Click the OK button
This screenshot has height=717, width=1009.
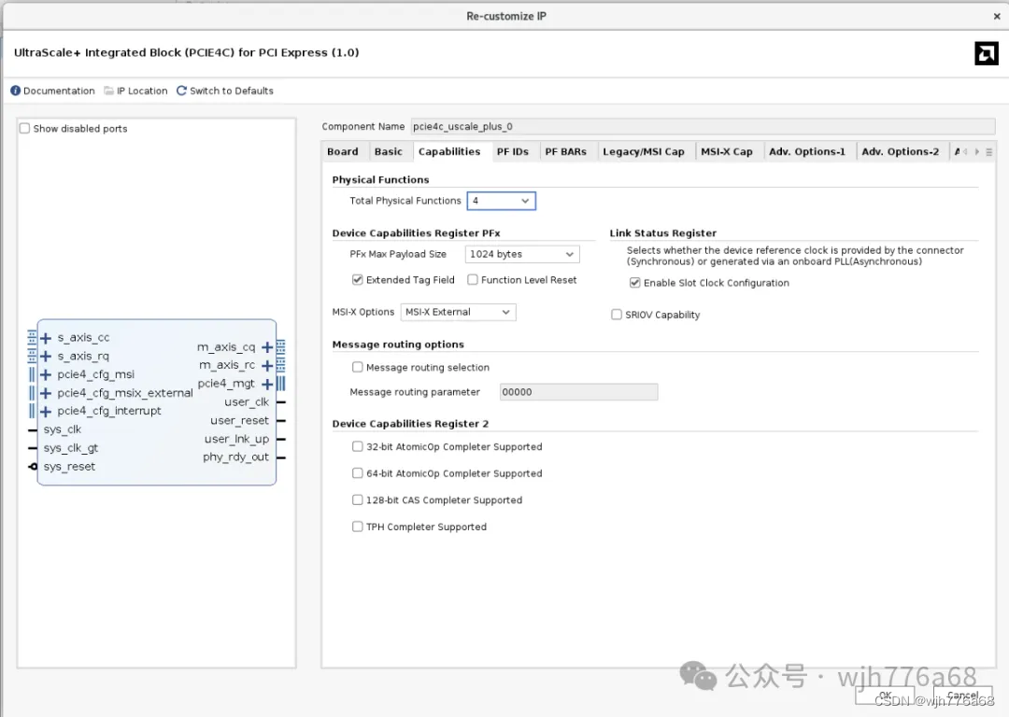point(885,696)
